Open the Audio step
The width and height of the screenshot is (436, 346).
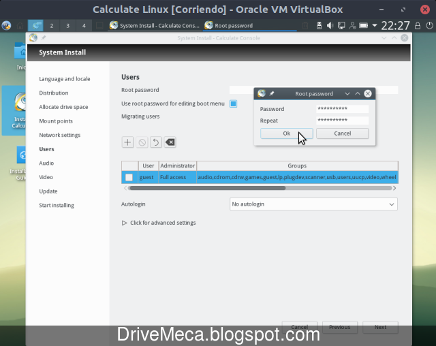46,163
